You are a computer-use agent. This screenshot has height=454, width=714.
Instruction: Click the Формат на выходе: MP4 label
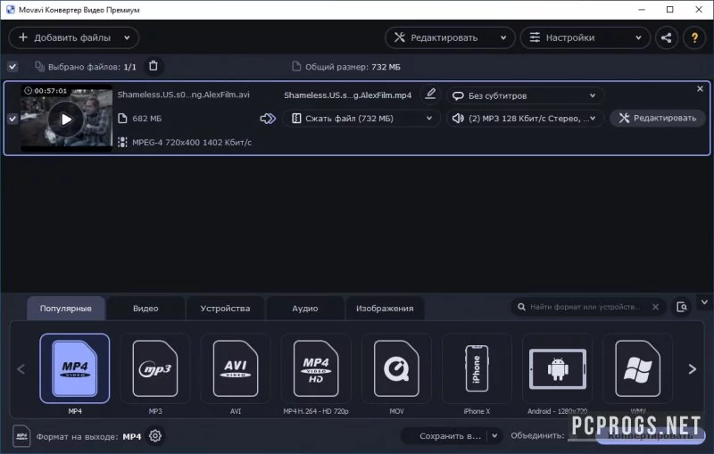click(88, 437)
